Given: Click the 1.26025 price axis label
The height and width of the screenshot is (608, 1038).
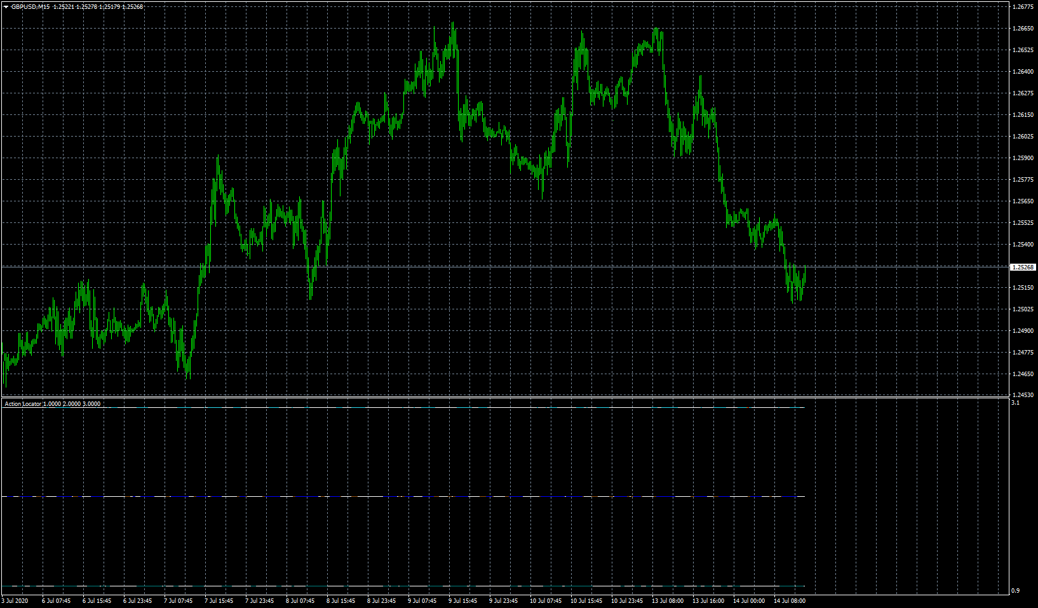Looking at the screenshot, I should pyautogui.click(x=1023, y=137).
